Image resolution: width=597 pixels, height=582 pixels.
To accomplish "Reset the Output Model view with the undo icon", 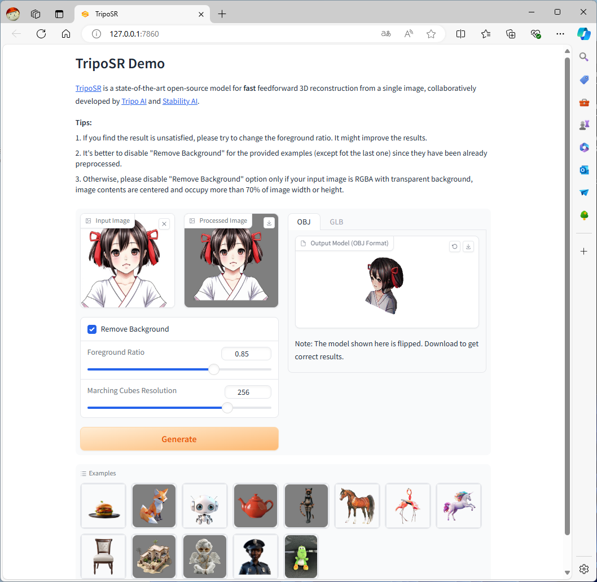I will point(455,246).
